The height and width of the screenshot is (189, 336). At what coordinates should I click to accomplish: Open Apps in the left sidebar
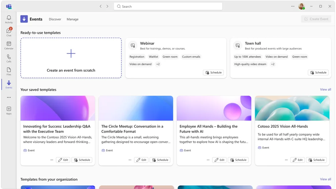pyautogui.click(x=9, y=110)
